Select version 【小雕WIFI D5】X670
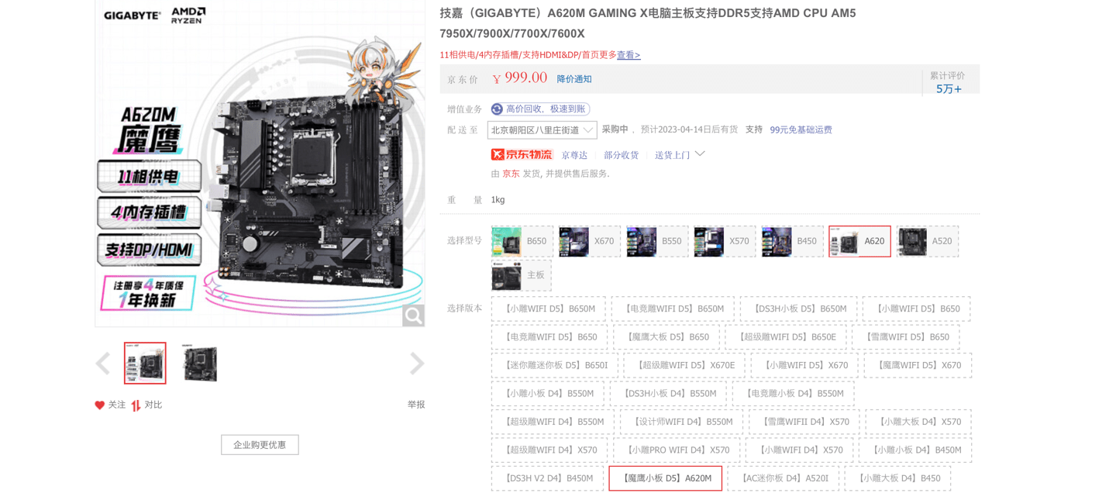 tap(804, 365)
